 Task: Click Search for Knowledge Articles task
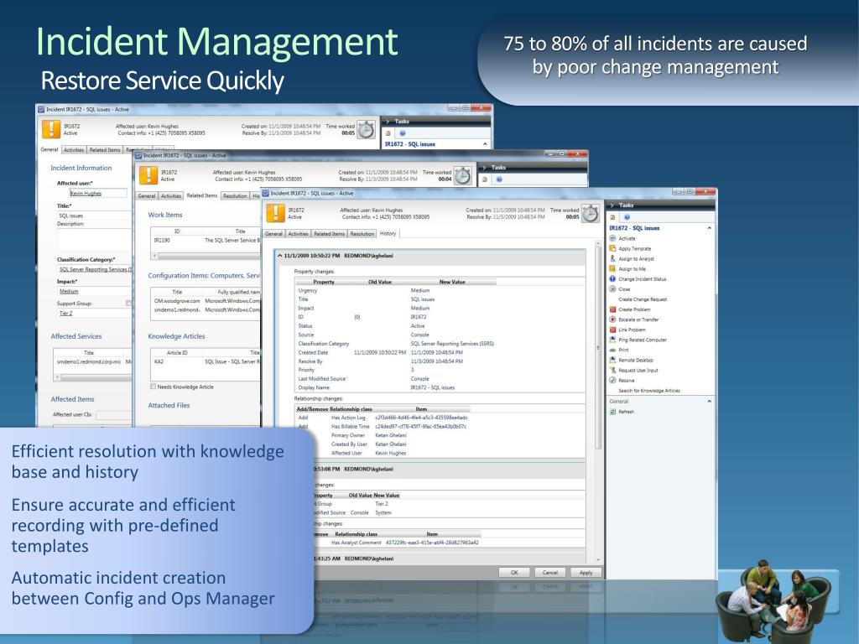pos(649,391)
